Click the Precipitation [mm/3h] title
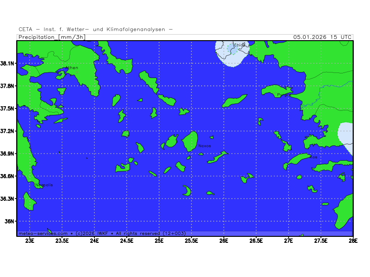This screenshot has height=277, width=370. coord(51,37)
